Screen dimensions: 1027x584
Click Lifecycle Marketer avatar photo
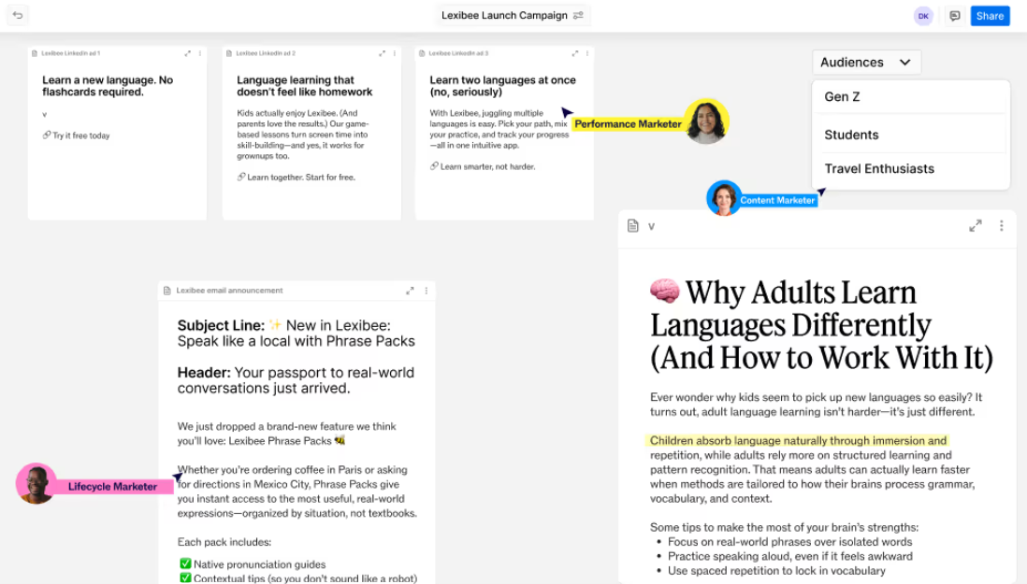click(x=36, y=484)
